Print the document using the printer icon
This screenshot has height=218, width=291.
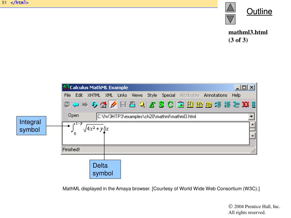132,104
